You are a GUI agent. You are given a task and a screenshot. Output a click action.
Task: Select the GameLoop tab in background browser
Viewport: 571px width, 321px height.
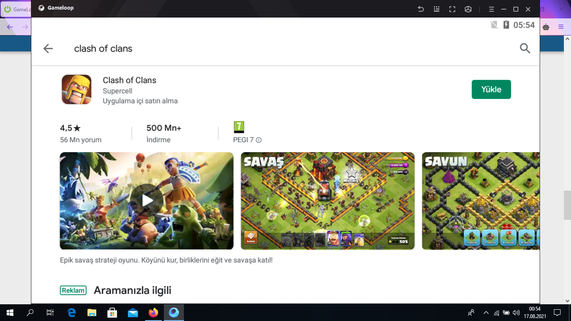16,9
